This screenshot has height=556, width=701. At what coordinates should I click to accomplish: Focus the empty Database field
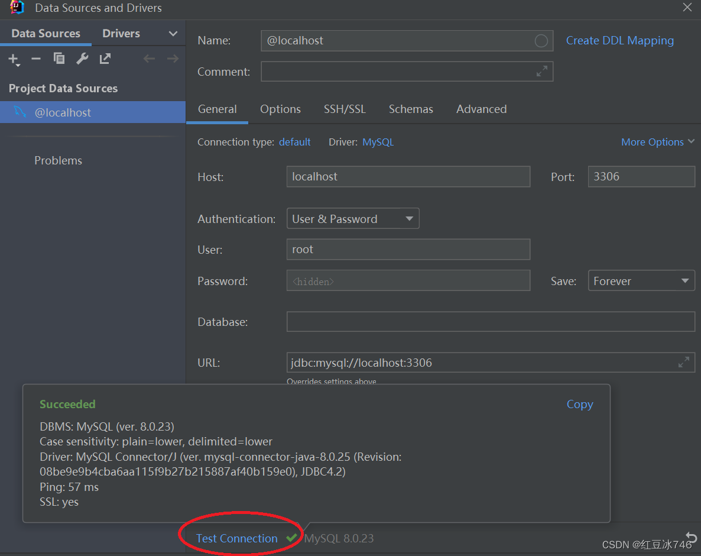point(491,322)
